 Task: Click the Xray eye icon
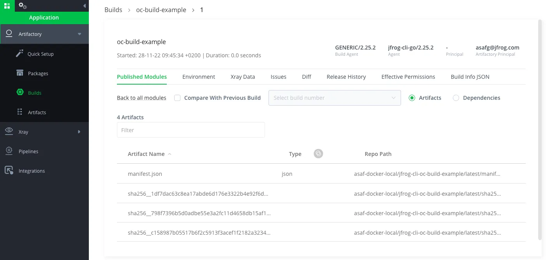pyautogui.click(x=9, y=131)
